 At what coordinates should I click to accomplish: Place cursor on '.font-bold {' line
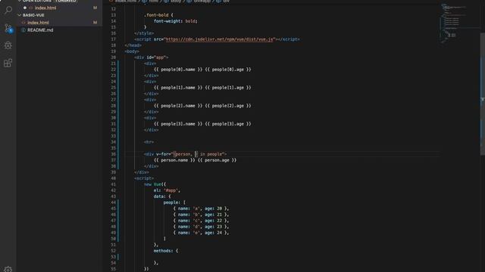coord(158,15)
